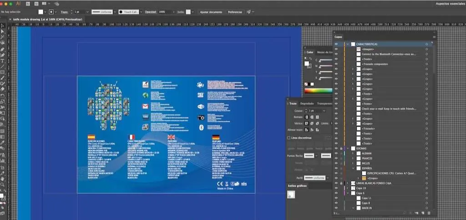Screen dimensions: 466x220
Task: Open the Capas panel menu icon
Action: click(434, 37)
